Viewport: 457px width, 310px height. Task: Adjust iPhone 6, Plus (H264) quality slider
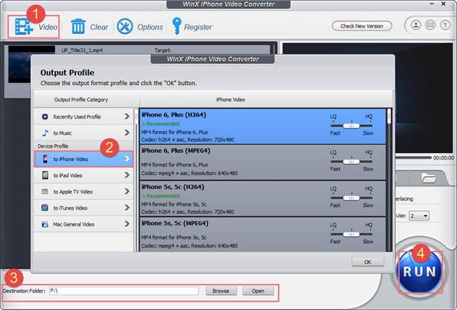(x=352, y=126)
